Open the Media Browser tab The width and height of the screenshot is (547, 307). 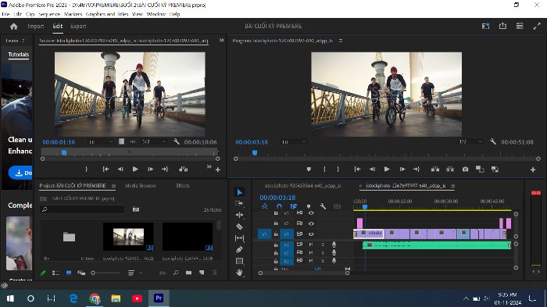pyautogui.click(x=140, y=186)
